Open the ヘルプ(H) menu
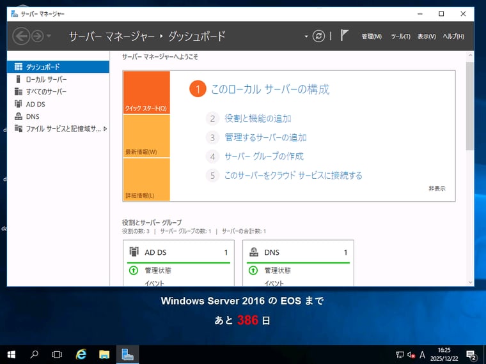This screenshot has height=364, width=486. [453, 36]
